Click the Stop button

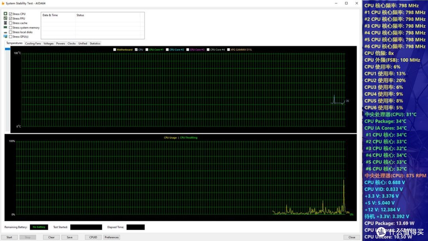[x=28, y=237]
